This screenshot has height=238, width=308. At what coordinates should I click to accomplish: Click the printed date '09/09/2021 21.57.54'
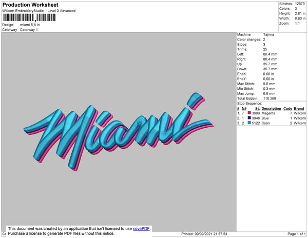(211, 234)
